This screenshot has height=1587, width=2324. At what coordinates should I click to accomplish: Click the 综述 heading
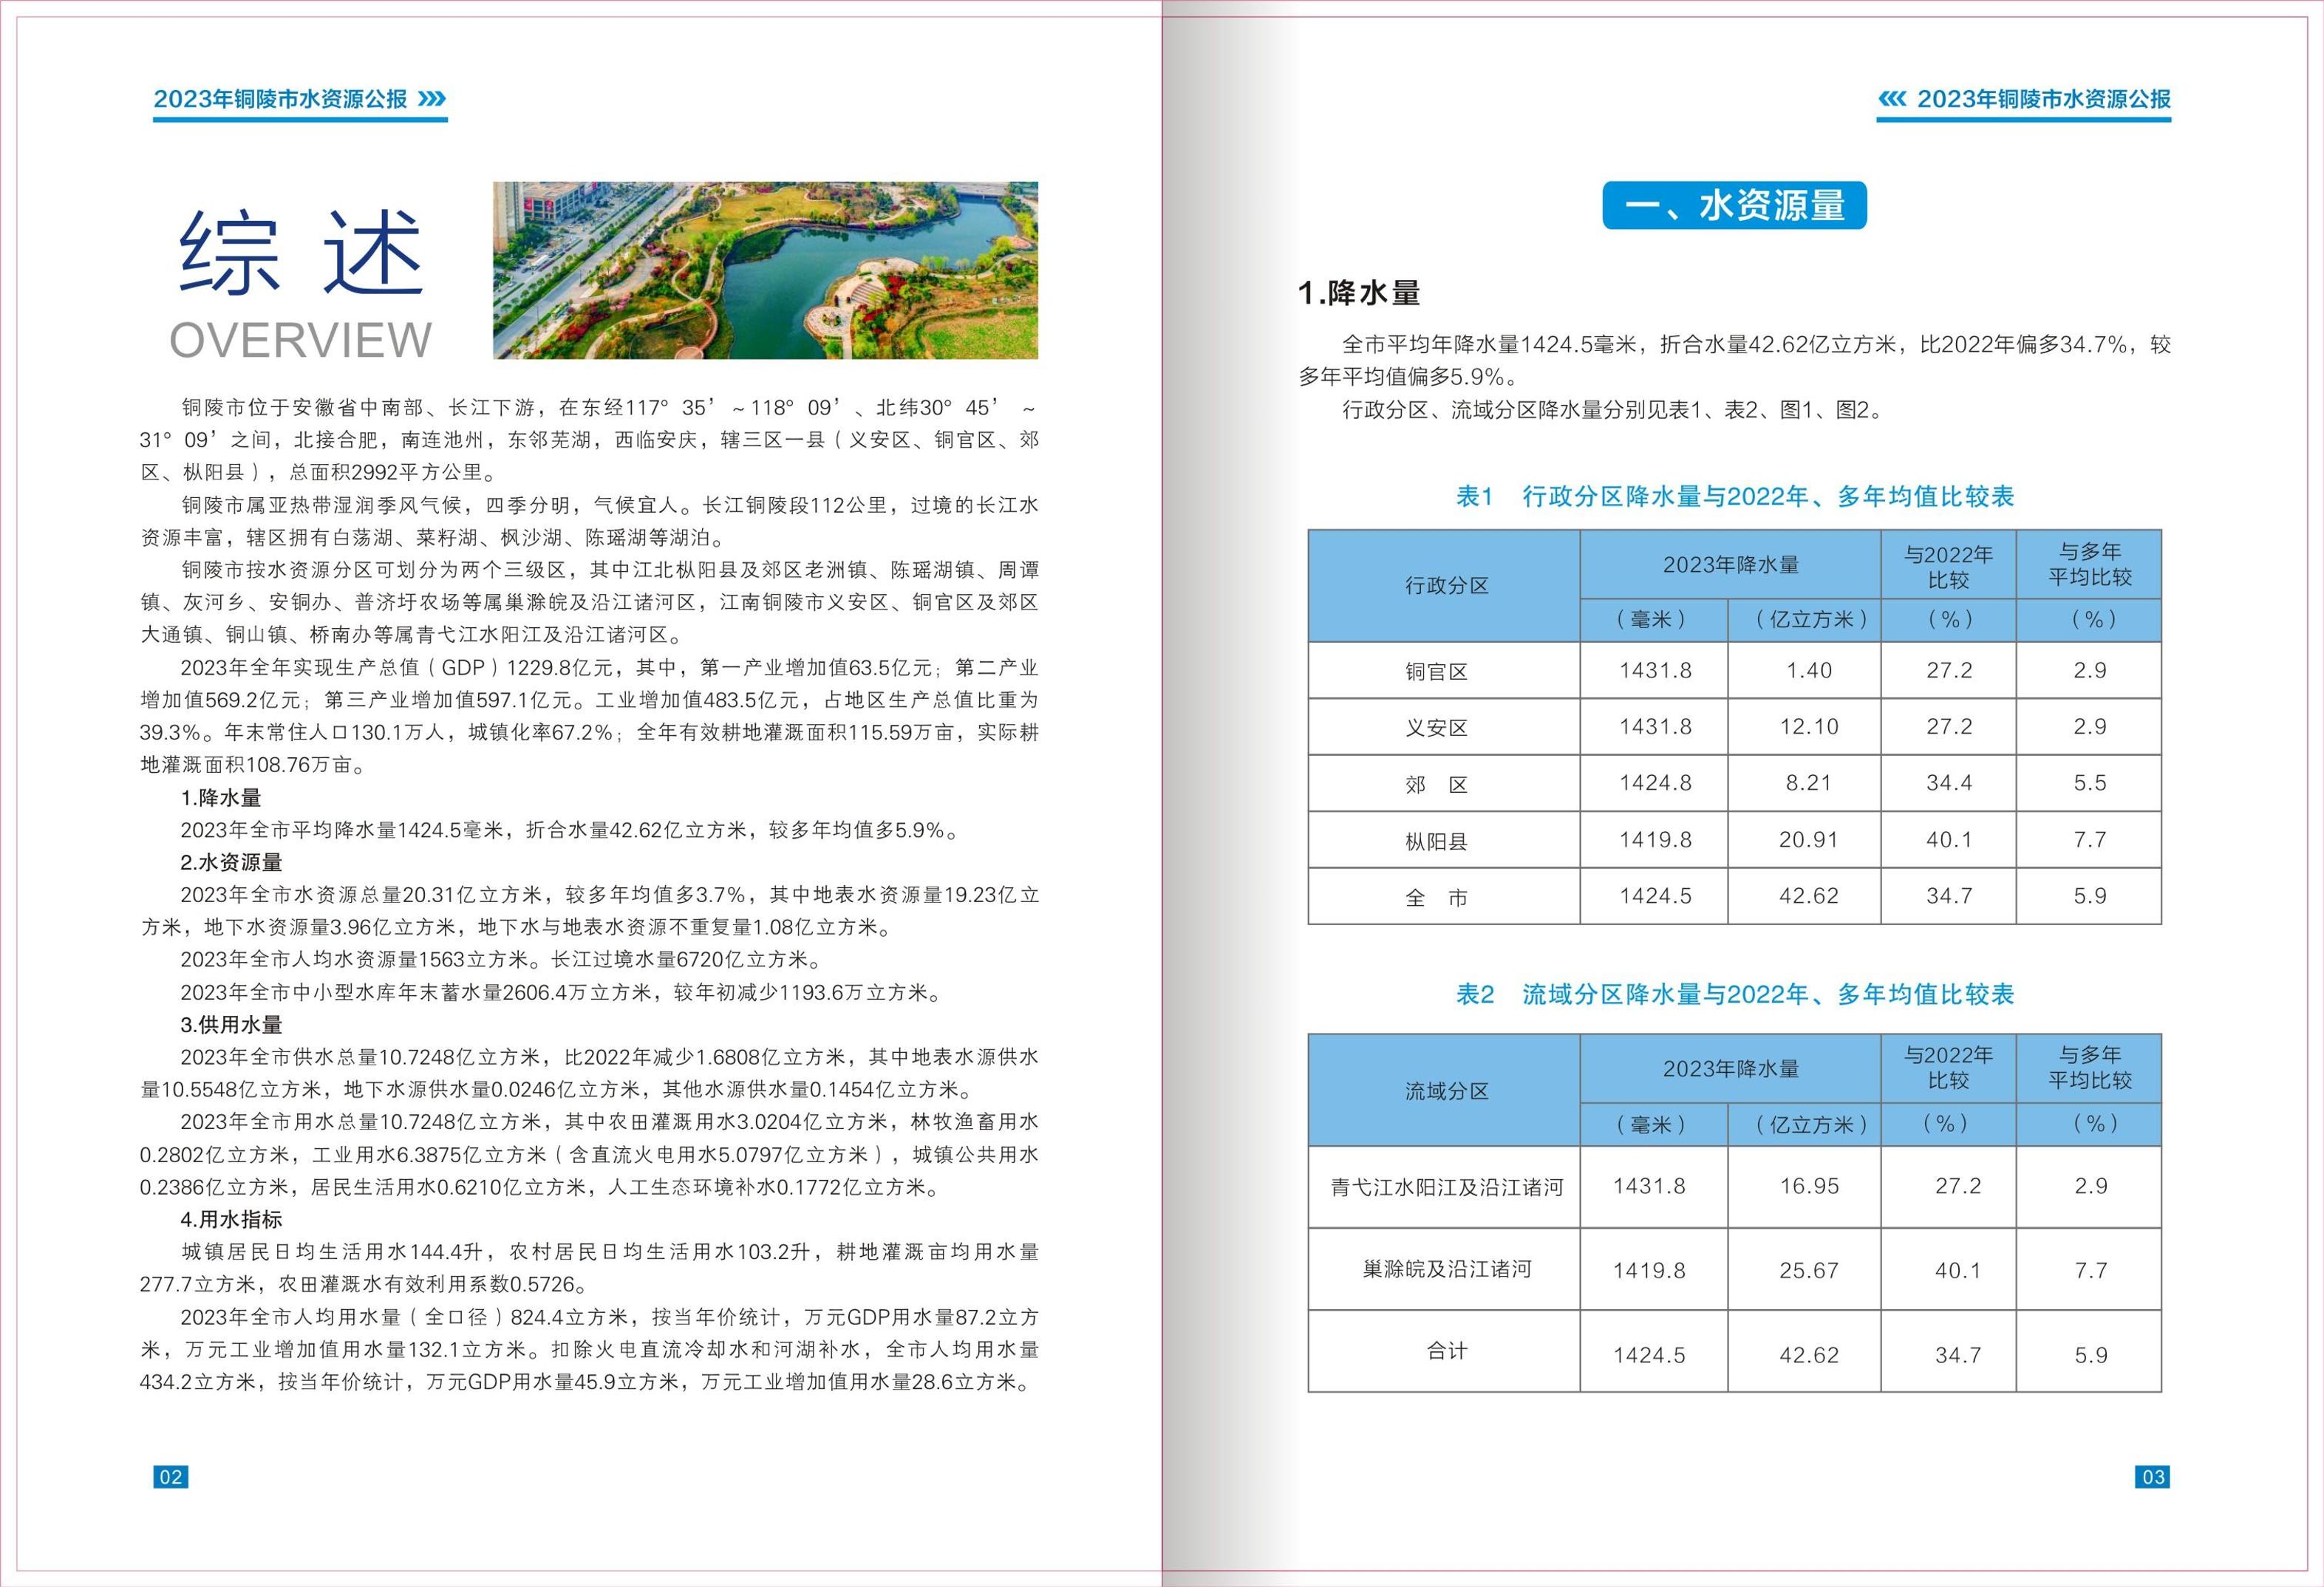pyautogui.click(x=302, y=252)
